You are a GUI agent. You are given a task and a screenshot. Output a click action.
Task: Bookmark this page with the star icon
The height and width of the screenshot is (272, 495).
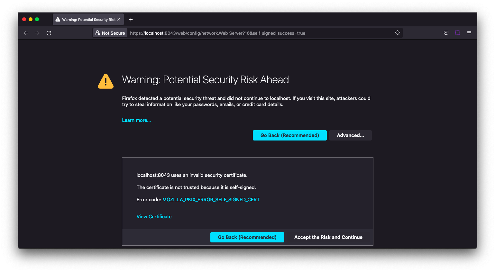pos(398,33)
